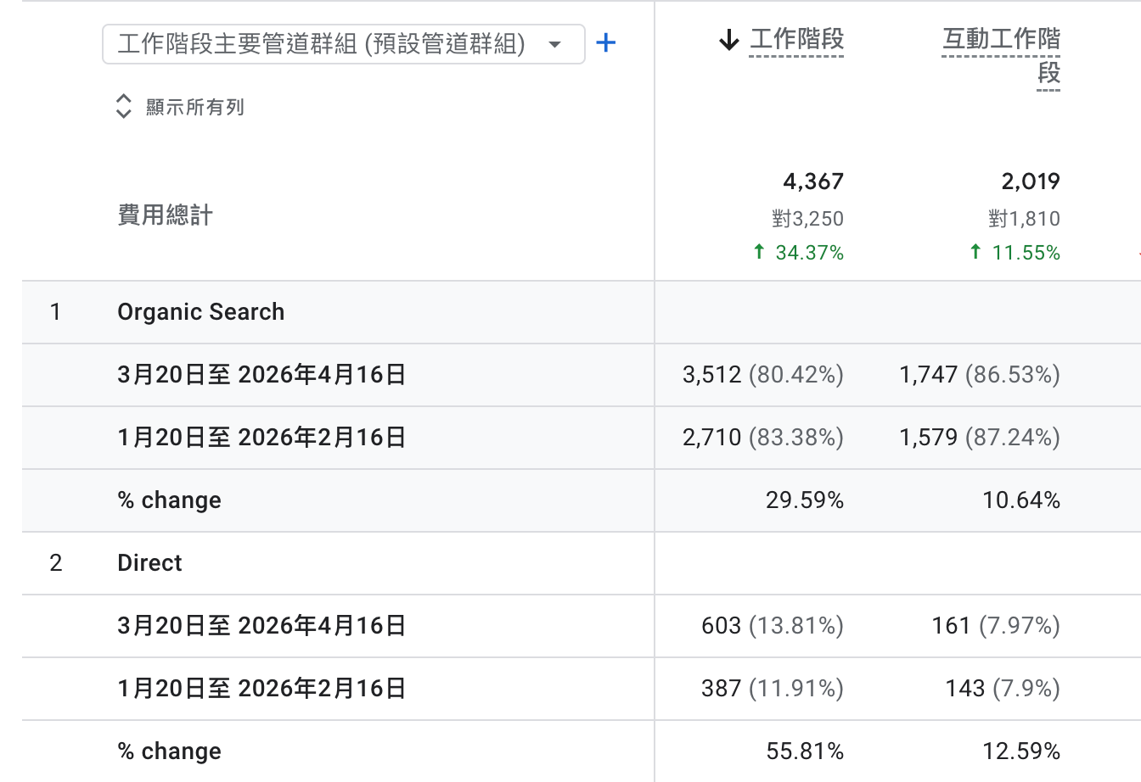Click the dropdown caret inside the dimension selector
Viewport: 1141px width, 782px height.
[x=557, y=43]
